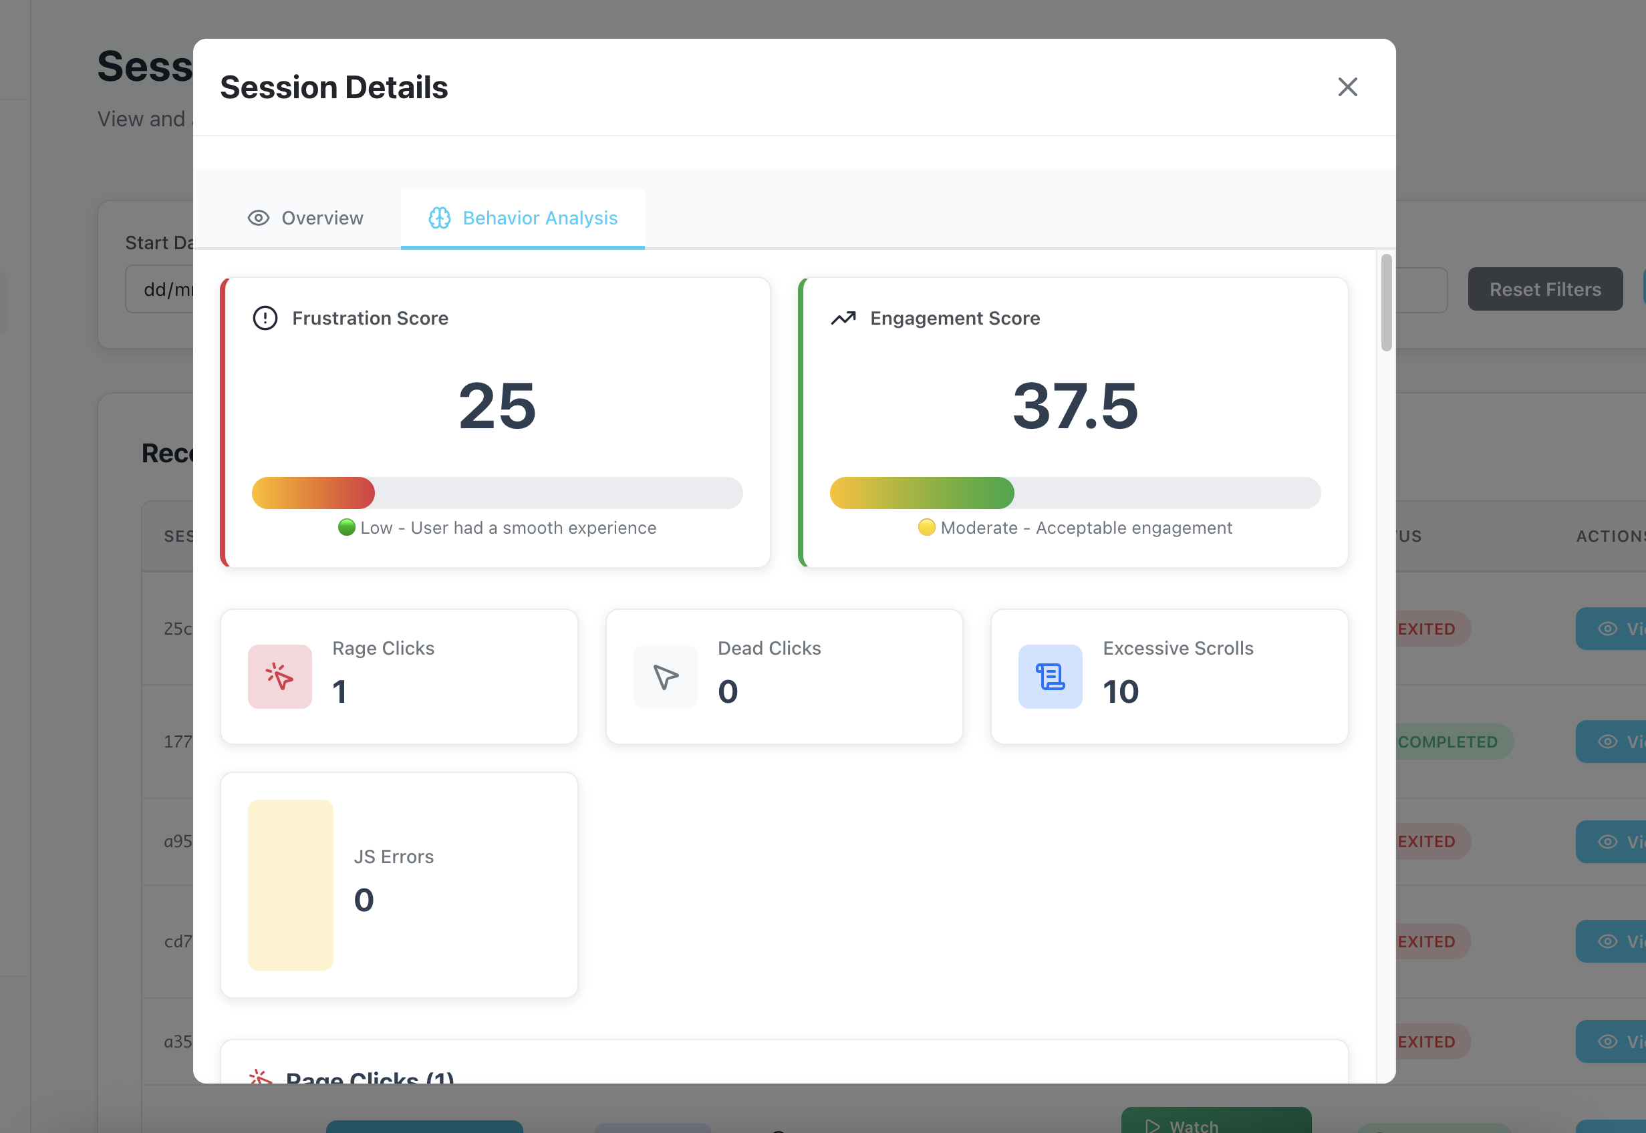Click the yellow icon in JS Errors card
Image resolution: width=1646 pixels, height=1133 pixels.
pyautogui.click(x=291, y=884)
